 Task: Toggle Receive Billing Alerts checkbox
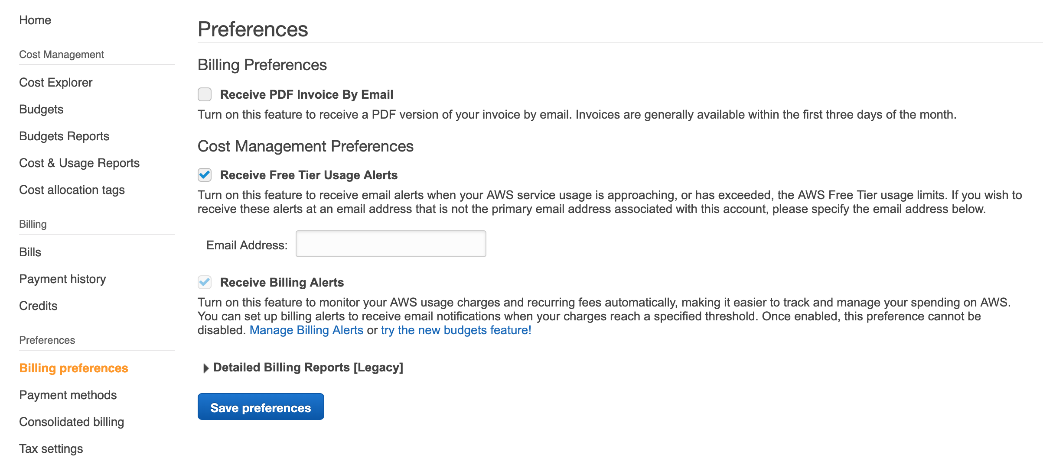tap(204, 282)
